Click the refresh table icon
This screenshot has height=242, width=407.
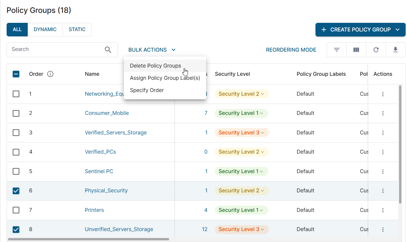pos(376,50)
